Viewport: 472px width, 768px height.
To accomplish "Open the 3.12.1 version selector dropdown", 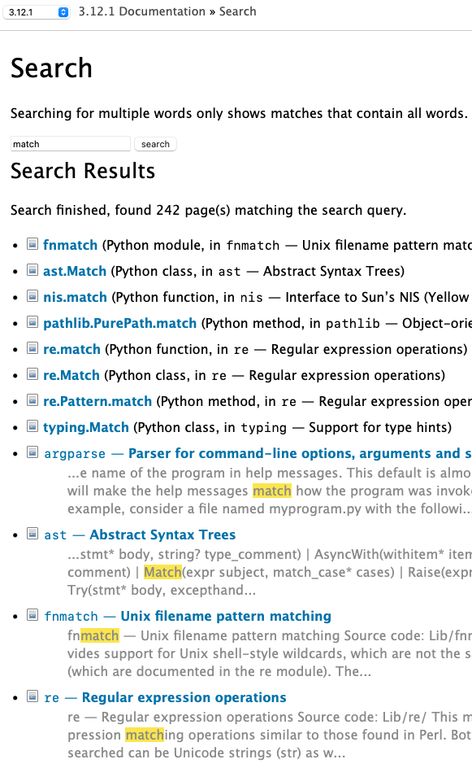I will [37, 12].
